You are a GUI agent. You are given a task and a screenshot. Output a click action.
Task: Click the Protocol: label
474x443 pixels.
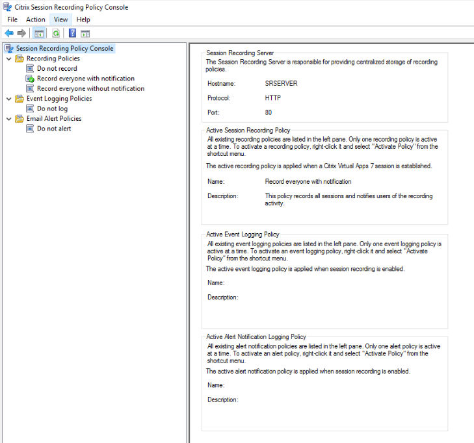pos(219,98)
